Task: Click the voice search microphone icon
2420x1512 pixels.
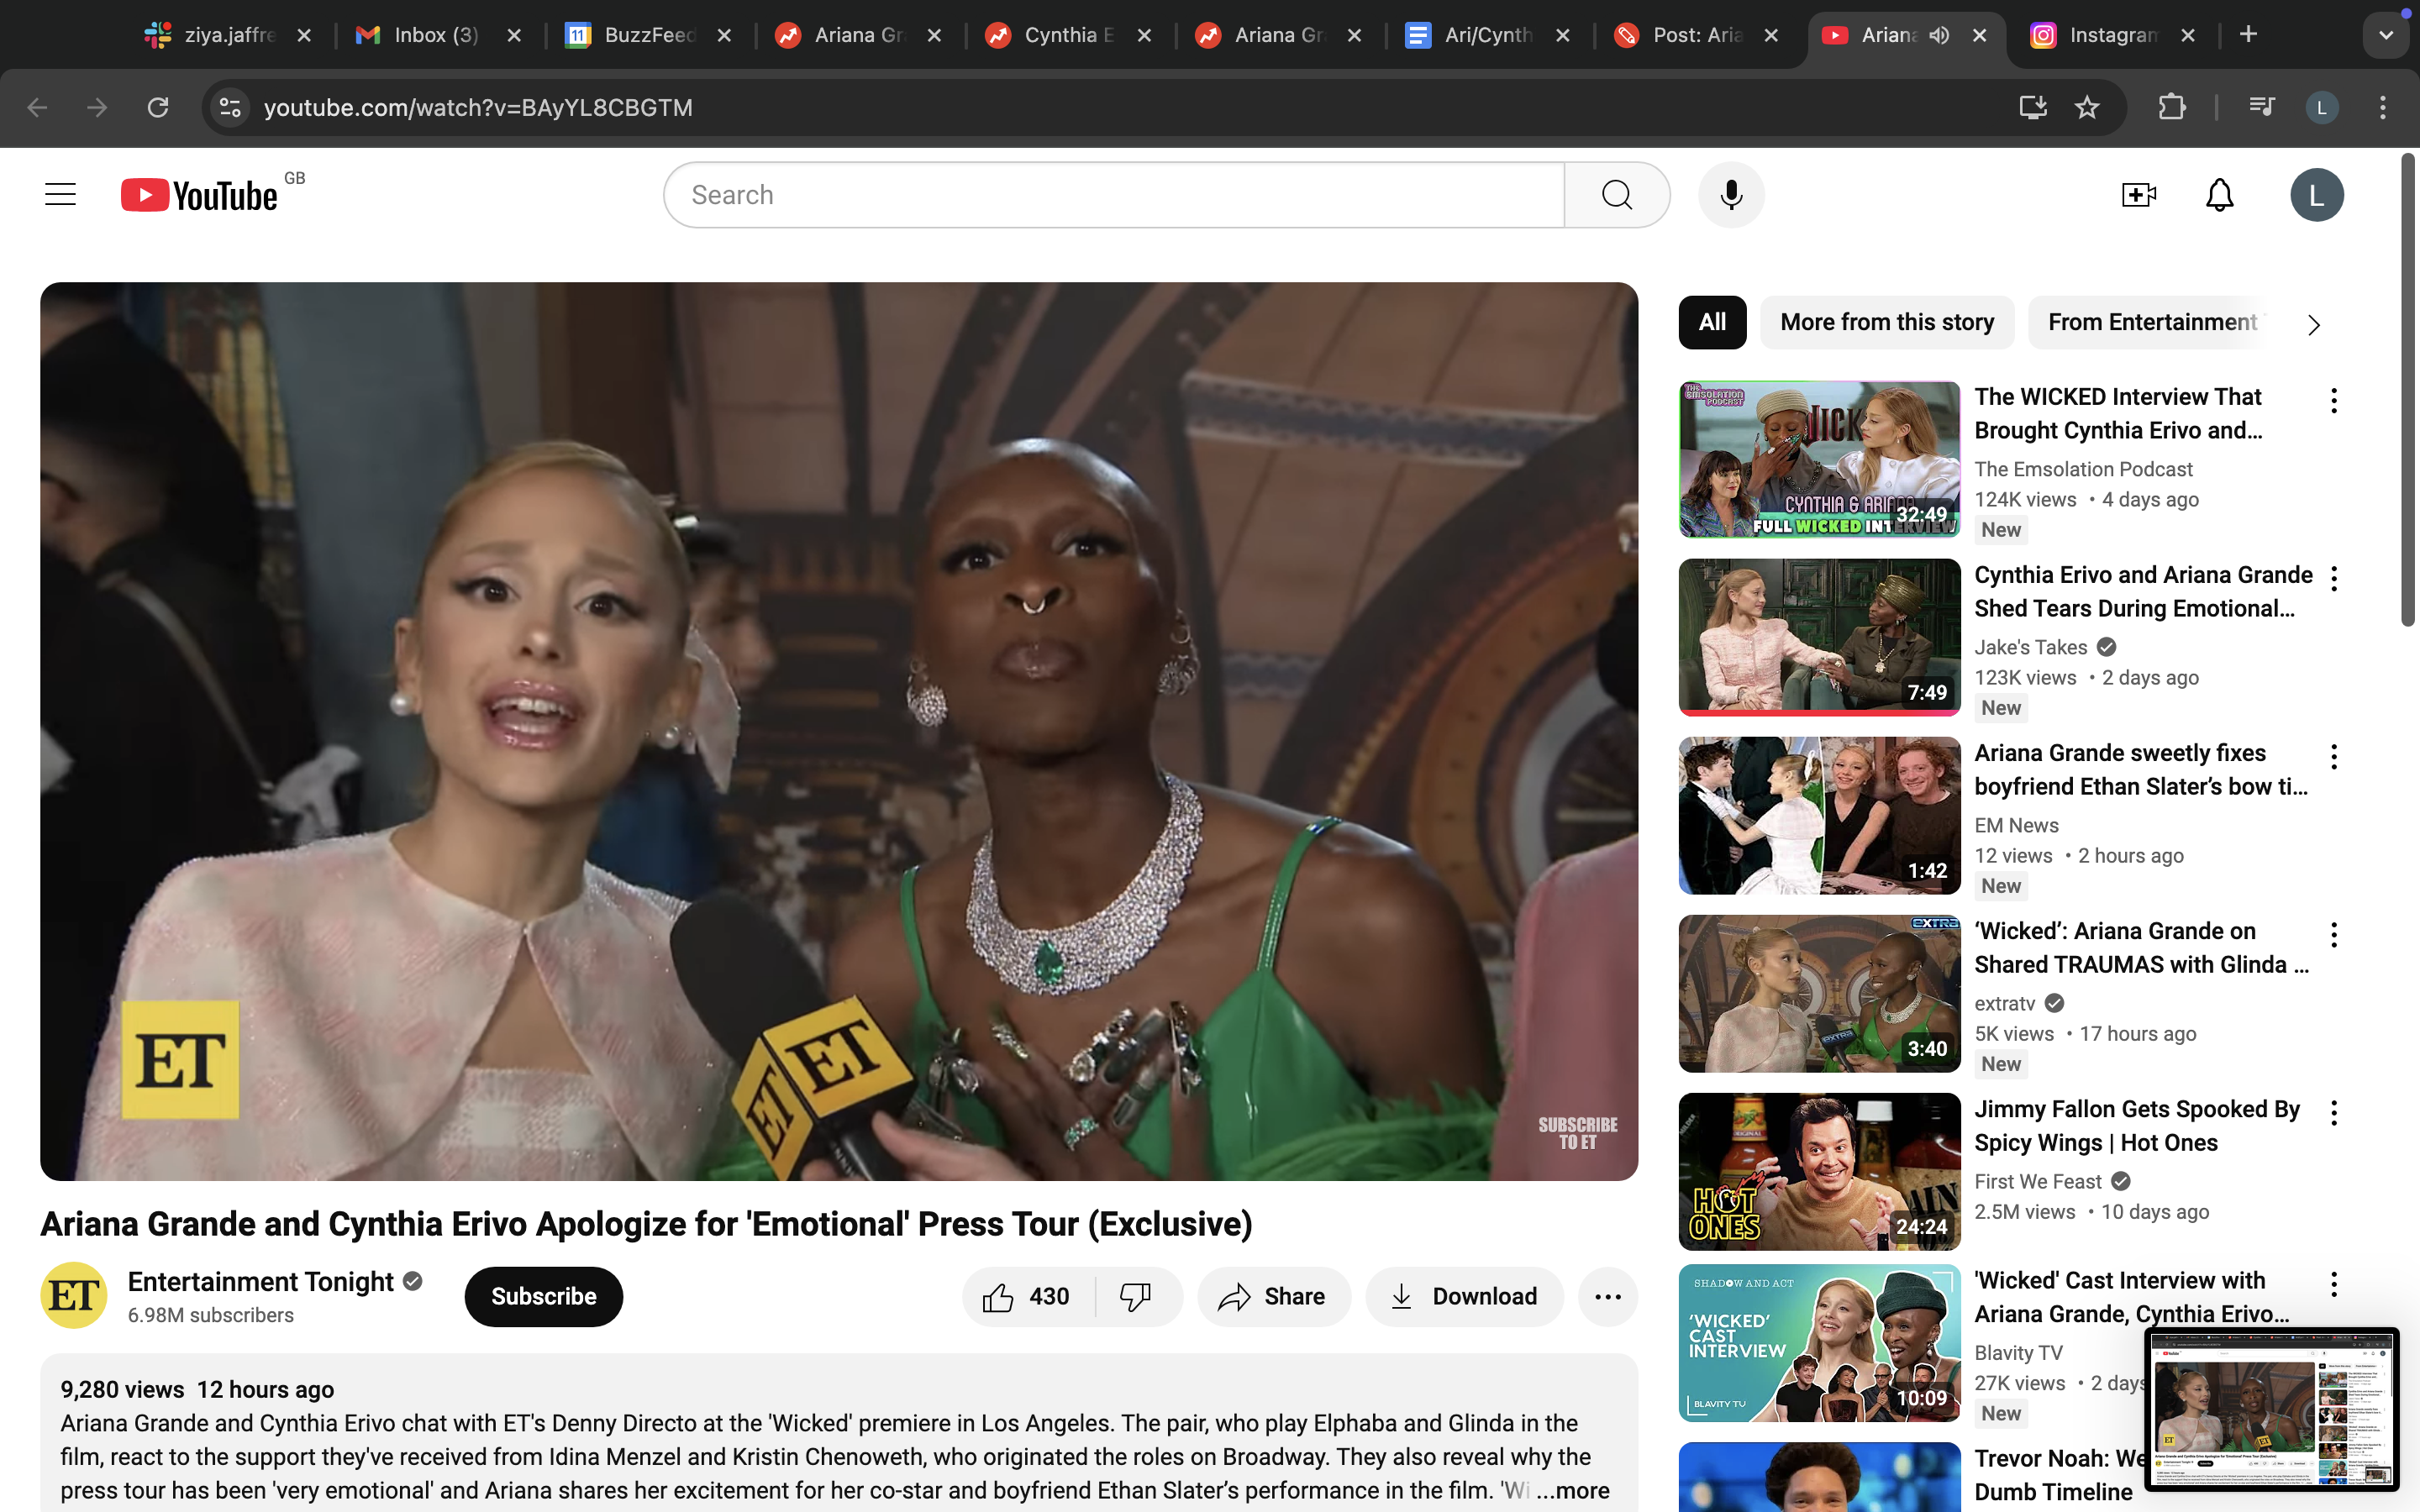Action: coord(1731,195)
